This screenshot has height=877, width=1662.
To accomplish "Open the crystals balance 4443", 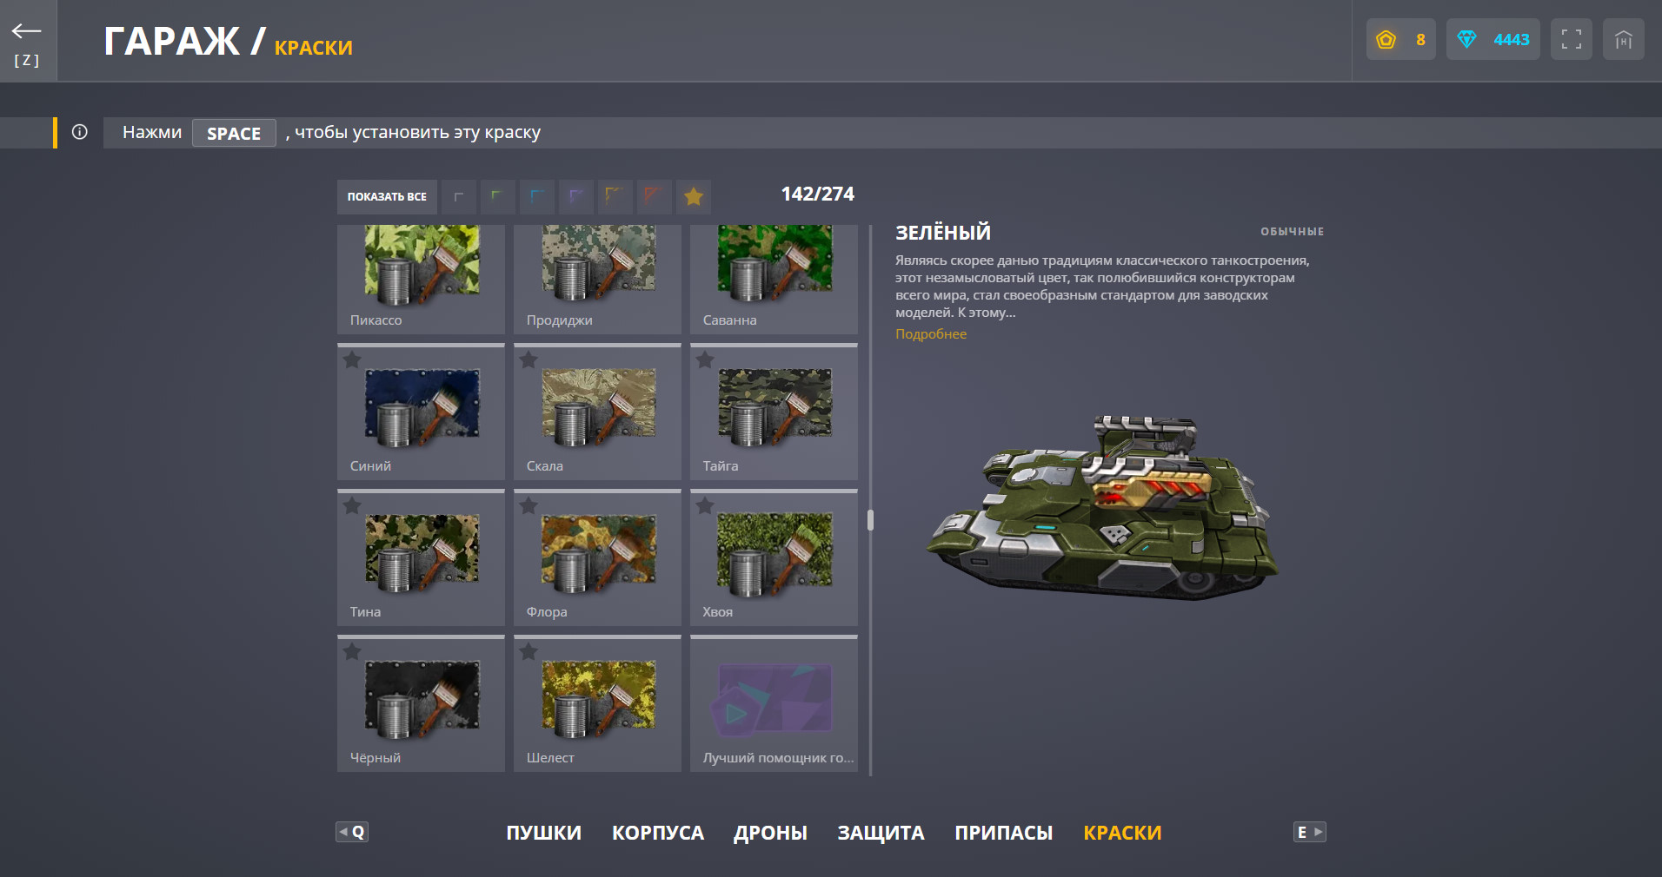I will [x=1492, y=40].
